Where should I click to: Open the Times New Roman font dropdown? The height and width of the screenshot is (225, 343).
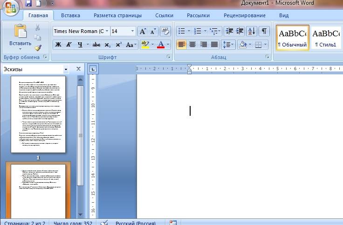coord(107,31)
